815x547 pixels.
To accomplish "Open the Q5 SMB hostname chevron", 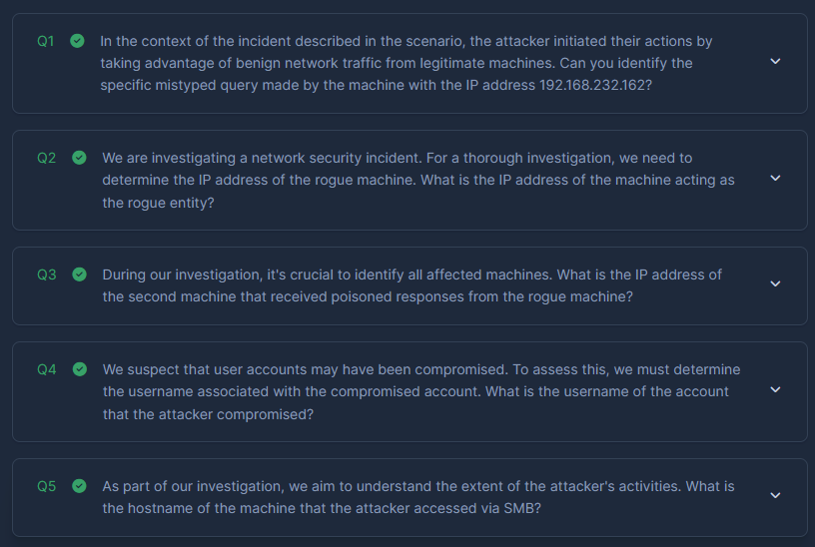I will pos(775,495).
